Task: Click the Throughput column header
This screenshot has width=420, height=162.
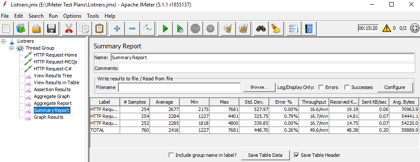Action: (x=314, y=102)
